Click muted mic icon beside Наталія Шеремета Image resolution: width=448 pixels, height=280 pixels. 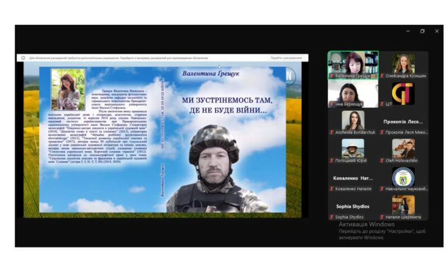382,217
